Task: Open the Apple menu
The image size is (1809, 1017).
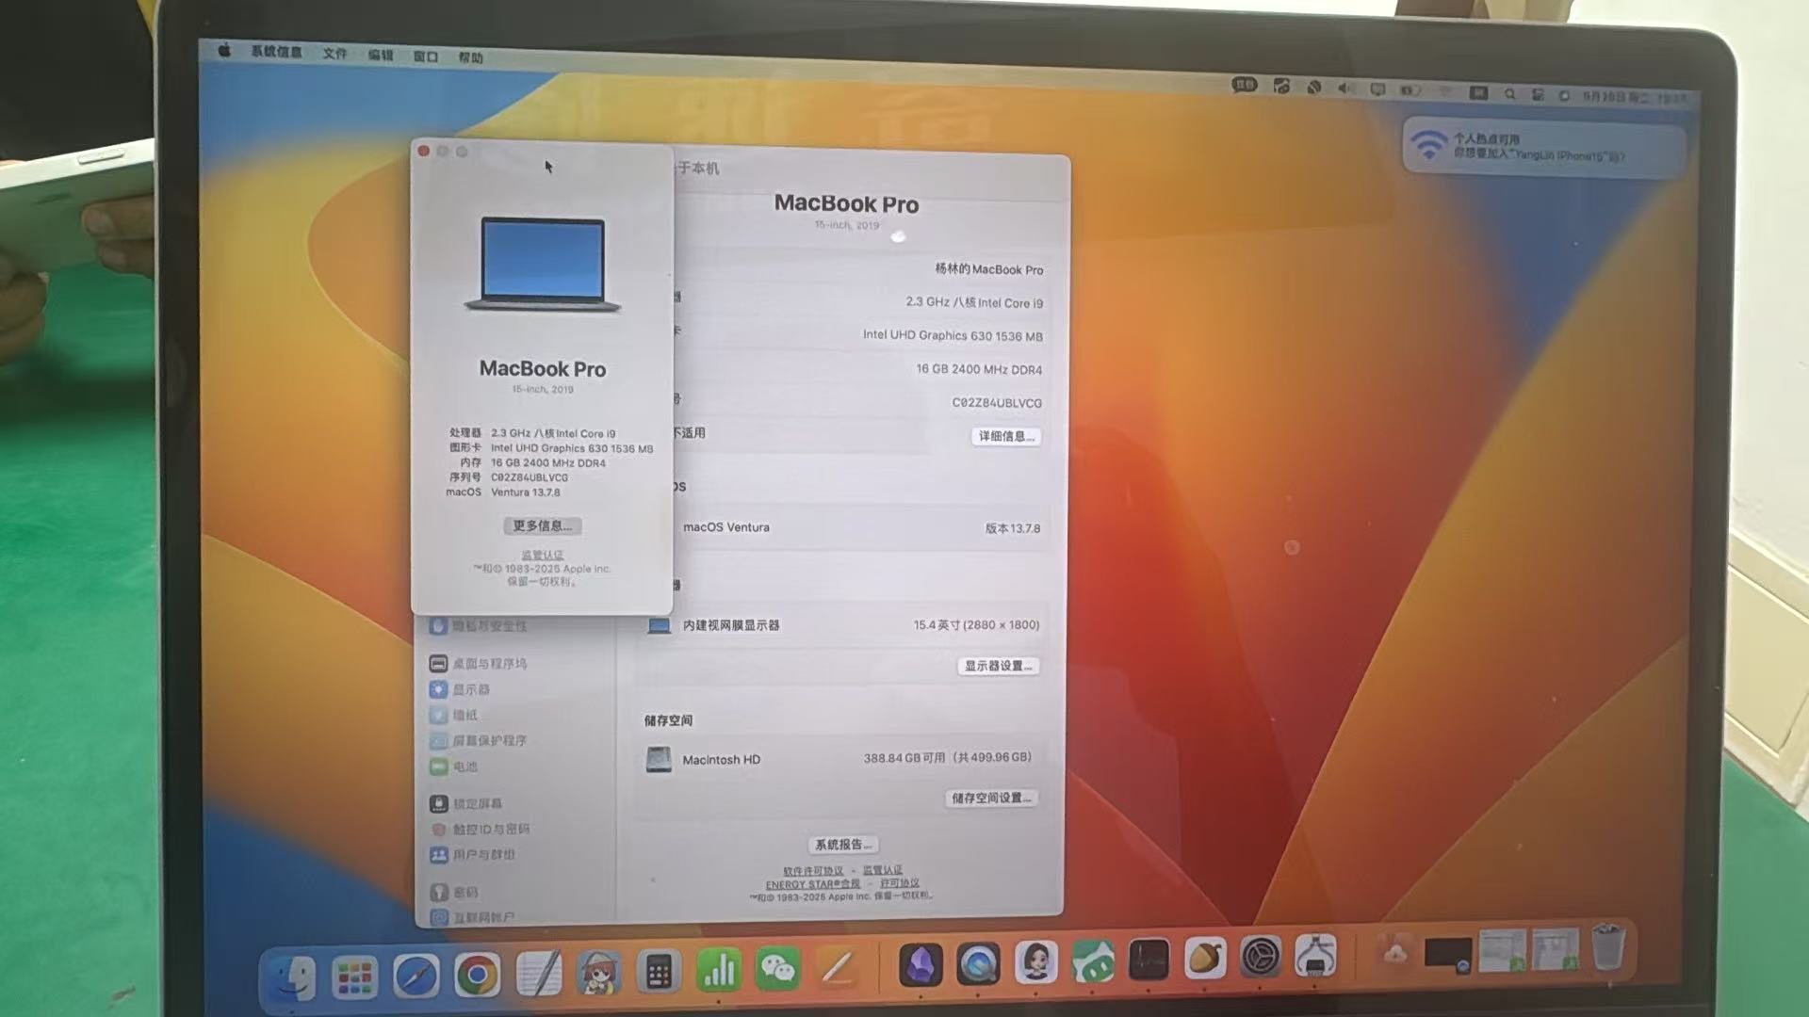Action: 224,51
